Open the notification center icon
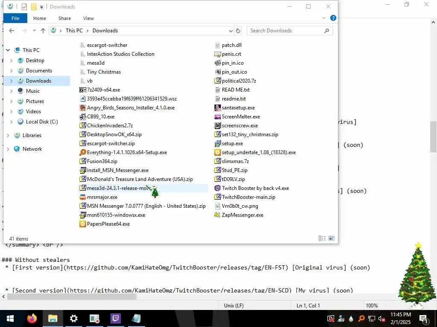This screenshot has height=327, width=437. (x=424, y=319)
